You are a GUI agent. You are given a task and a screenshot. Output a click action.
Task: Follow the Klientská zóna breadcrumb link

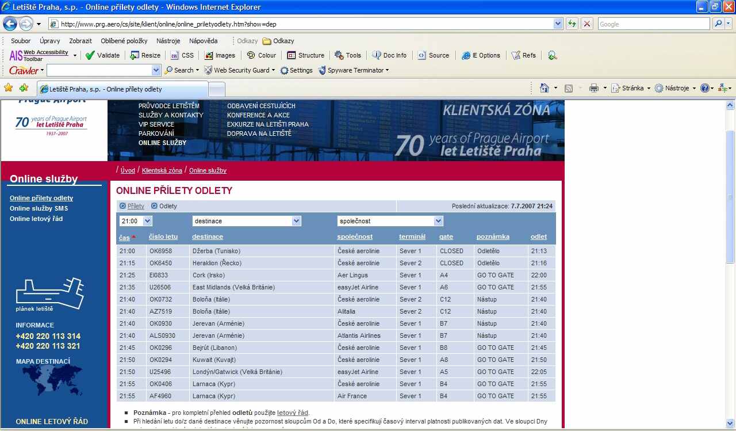point(162,170)
